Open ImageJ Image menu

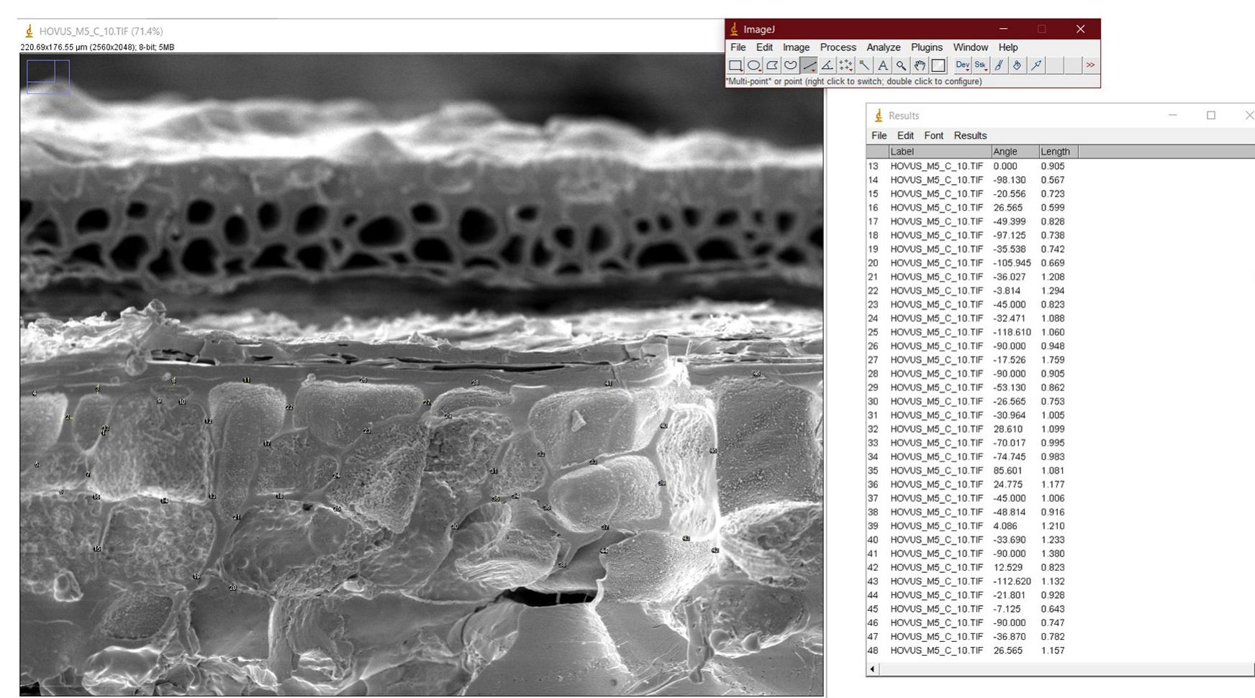(x=796, y=47)
